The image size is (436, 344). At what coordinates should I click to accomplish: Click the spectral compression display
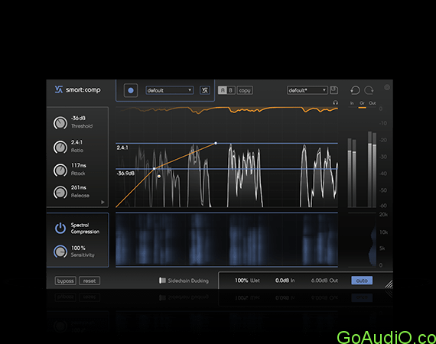pos(226,239)
